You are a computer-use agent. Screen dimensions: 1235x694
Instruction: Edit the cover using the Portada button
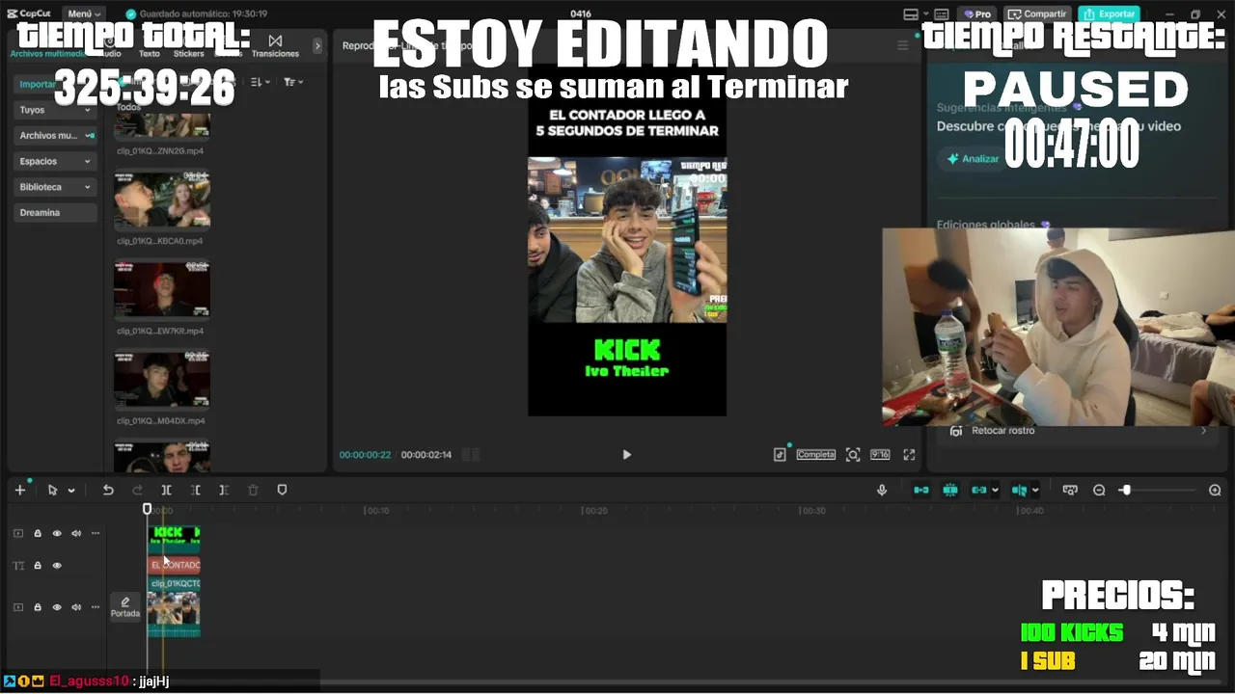click(x=125, y=607)
